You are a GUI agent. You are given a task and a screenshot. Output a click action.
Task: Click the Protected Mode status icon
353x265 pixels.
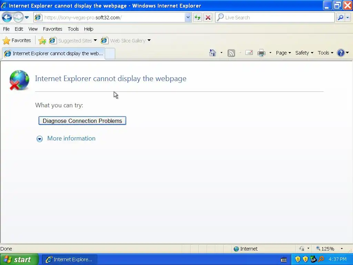(x=302, y=248)
